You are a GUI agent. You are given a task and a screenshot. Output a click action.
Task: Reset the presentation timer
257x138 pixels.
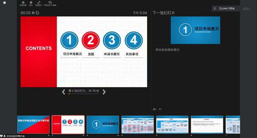37,13
